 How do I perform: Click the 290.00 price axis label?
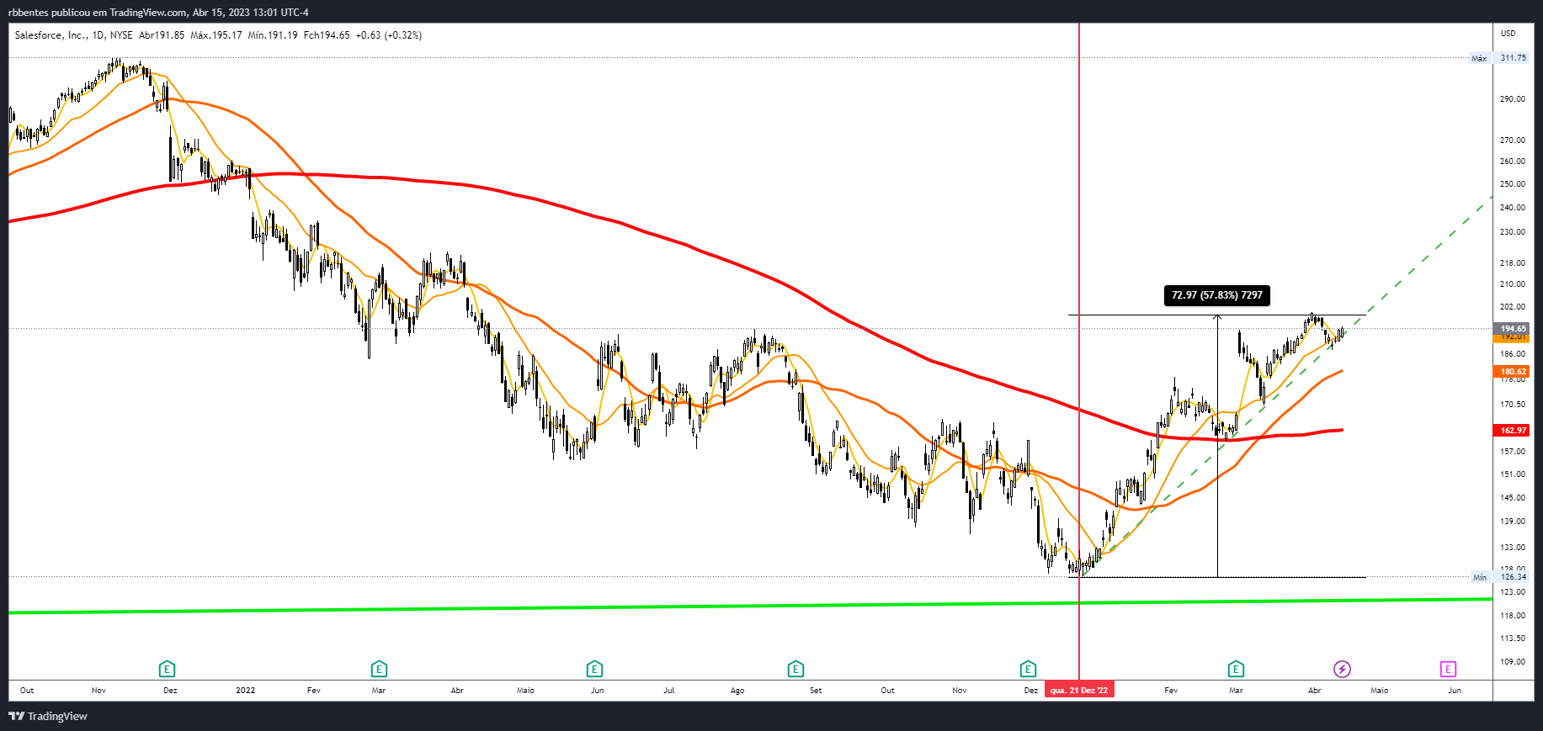pos(1512,99)
